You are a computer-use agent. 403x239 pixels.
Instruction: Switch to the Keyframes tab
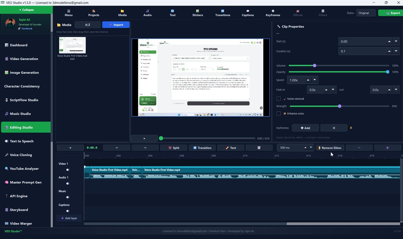point(273,13)
